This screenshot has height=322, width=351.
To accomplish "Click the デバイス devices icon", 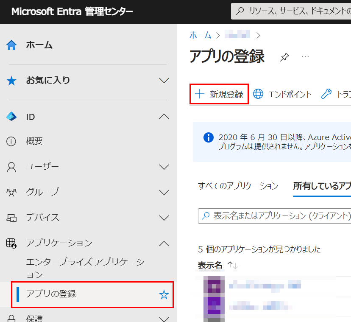I will pos(11,218).
